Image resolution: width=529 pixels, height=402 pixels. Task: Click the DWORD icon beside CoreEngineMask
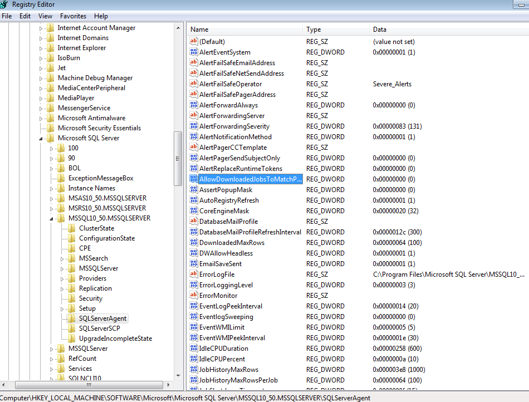pos(194,211)
